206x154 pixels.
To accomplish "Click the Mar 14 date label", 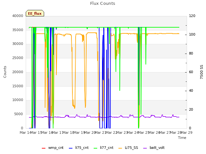I will pos(25,133).
